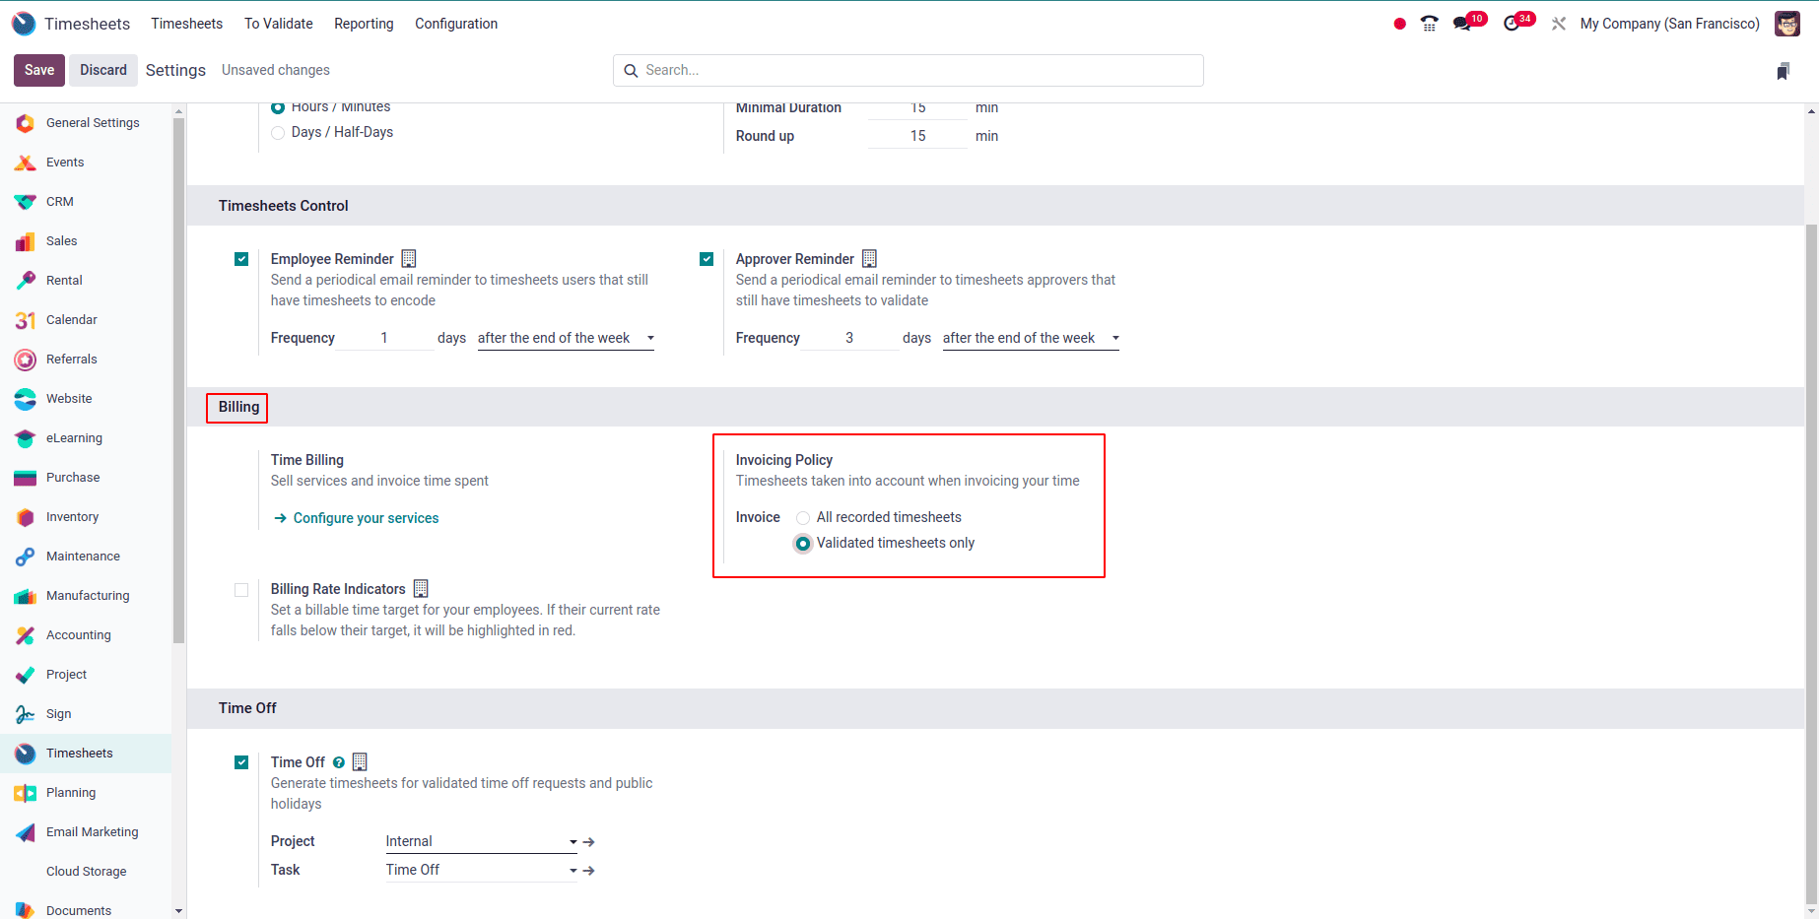Open the Task dropdown showing Time Off

tap(479, 870)
